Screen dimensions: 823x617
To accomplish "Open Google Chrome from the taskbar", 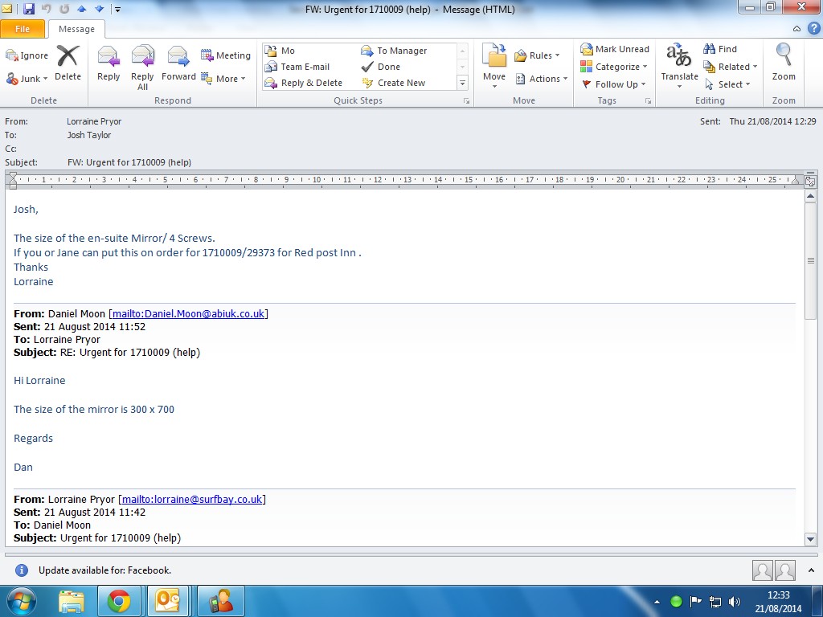I will click(x=119, y=601).
